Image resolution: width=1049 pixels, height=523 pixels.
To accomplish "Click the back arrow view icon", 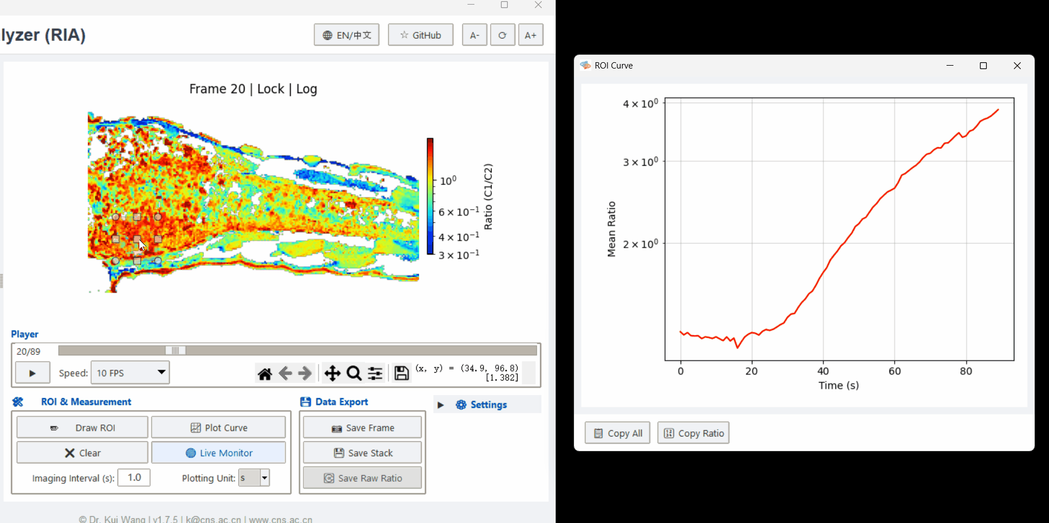I will [x=285, y=374].
